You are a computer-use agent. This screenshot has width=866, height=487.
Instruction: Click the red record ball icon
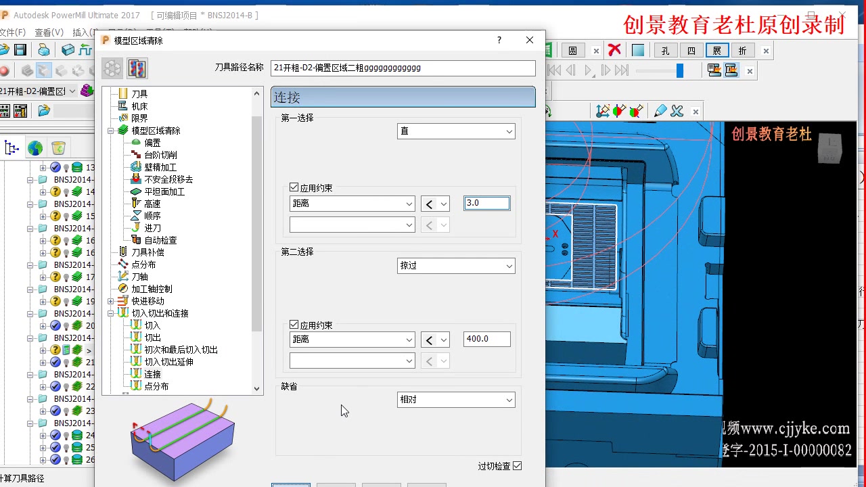point(4,70)
